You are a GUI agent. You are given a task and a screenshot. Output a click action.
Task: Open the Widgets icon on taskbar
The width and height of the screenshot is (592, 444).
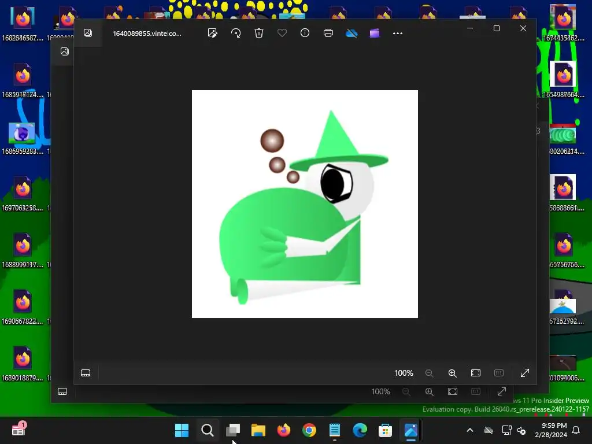pos(18,430)
